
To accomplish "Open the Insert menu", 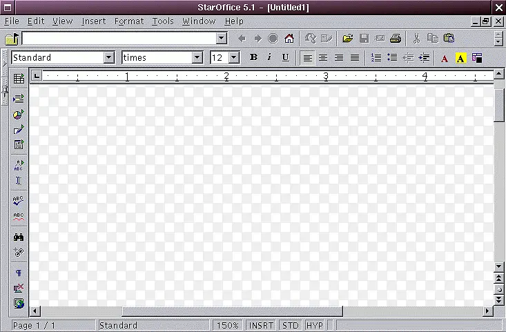I will click(x=94, y=21).
